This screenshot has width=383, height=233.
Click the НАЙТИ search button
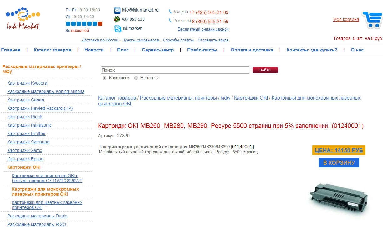click(265, 70)
